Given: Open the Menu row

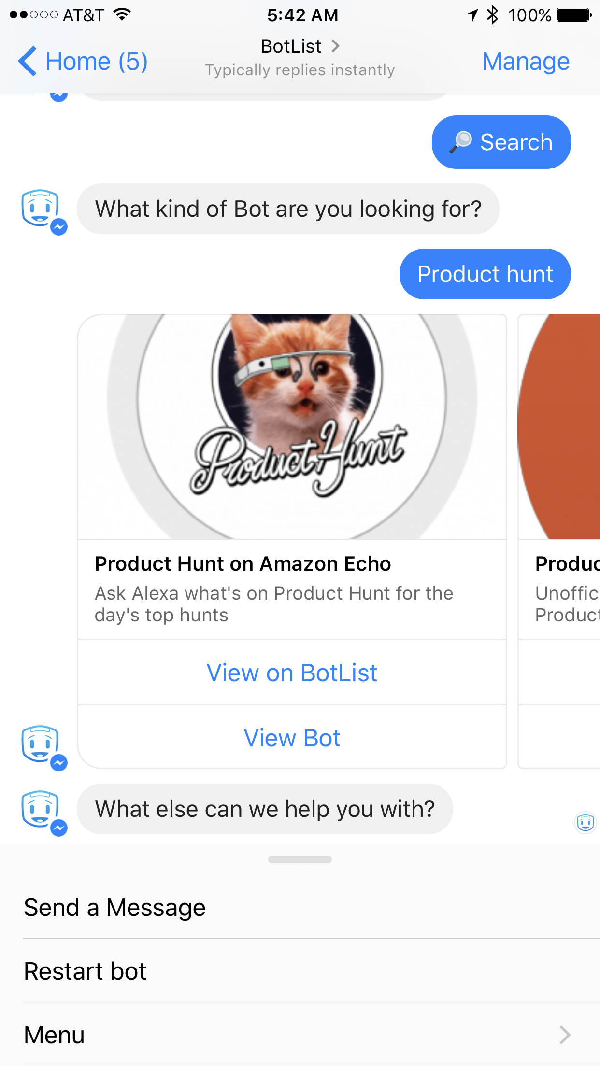Looking at the screenshot, I should 300,1035.
